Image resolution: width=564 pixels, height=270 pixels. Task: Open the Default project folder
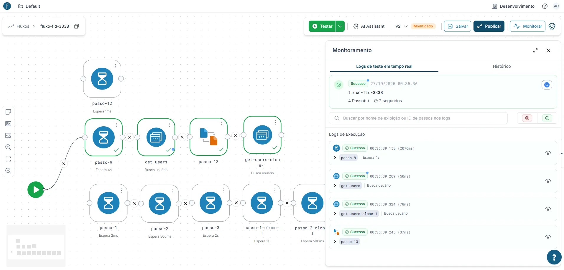pyautogui.click(x=29, y=6)
